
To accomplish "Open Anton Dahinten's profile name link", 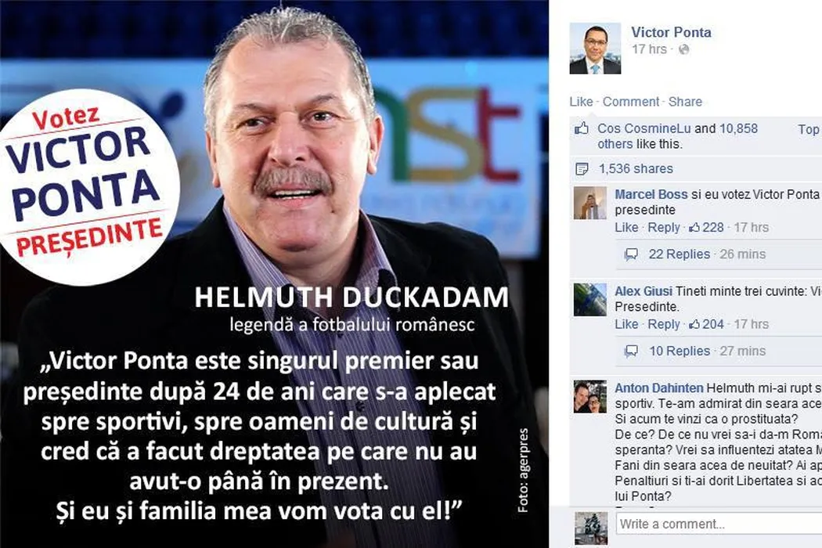I will 659,388.
